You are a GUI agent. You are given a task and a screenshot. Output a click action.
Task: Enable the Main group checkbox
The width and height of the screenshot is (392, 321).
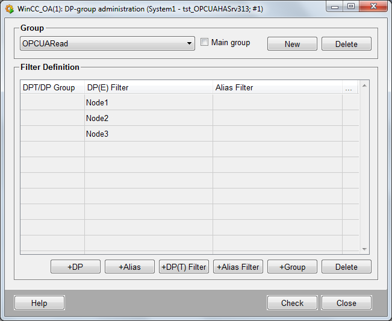[205, 43]
